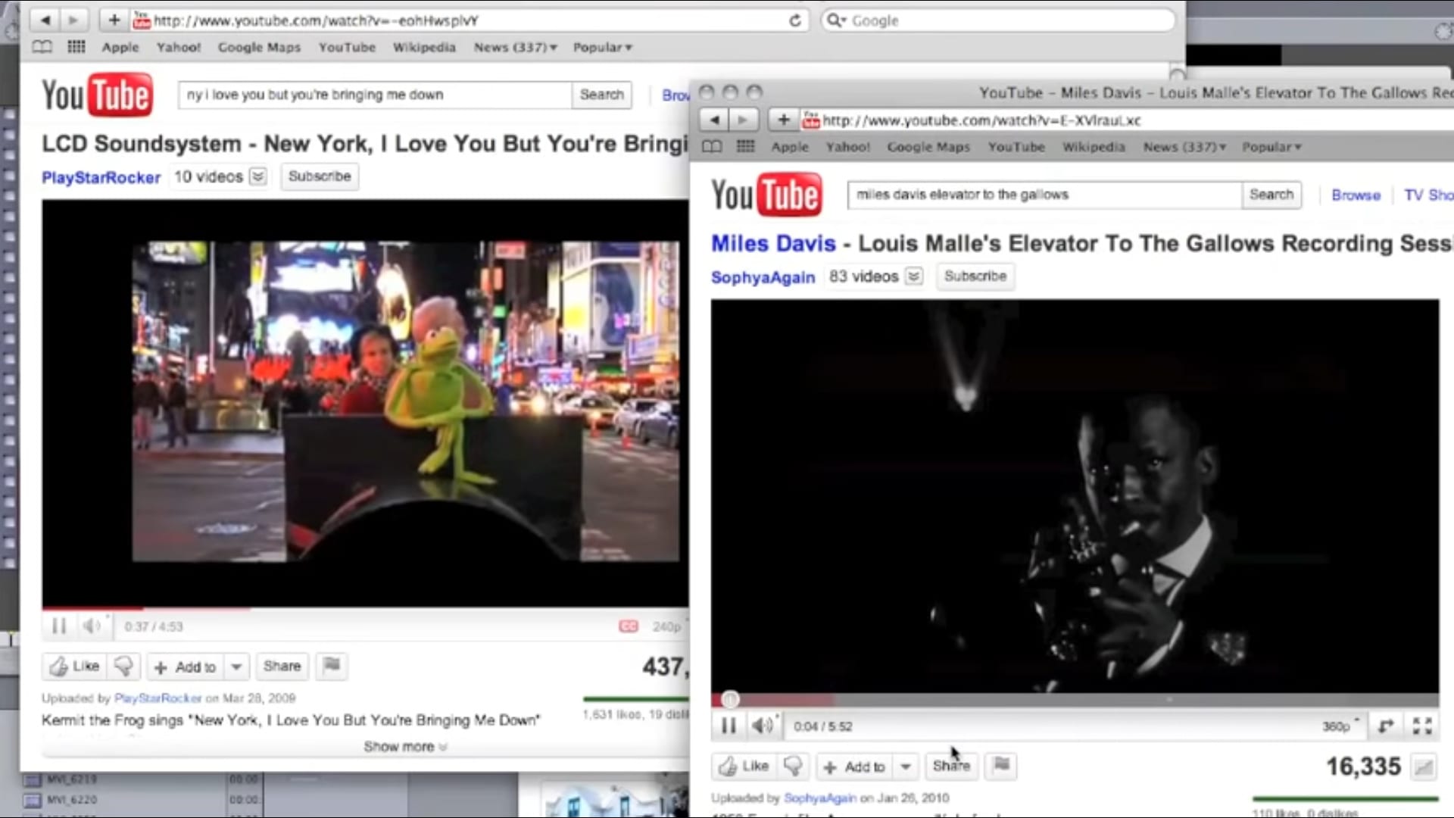Go back in the Miles Davis browser window
The width and height of the screenshot is (1454, 818).
[x=713, y=120]
